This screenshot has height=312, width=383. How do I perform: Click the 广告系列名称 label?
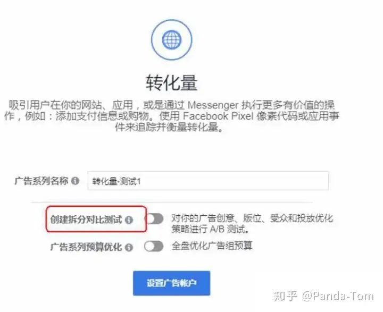(41, 181)
